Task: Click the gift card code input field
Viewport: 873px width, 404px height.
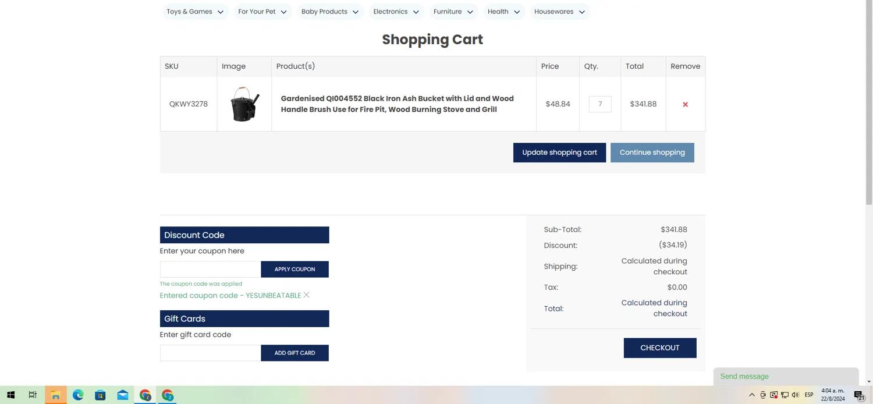Action: 210,353
